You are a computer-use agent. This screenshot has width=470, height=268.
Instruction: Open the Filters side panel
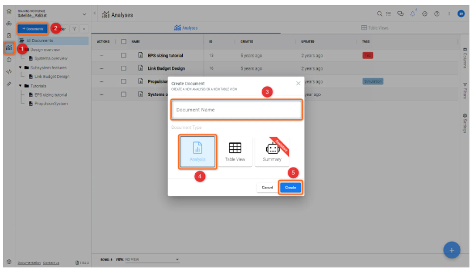[465, 91]
